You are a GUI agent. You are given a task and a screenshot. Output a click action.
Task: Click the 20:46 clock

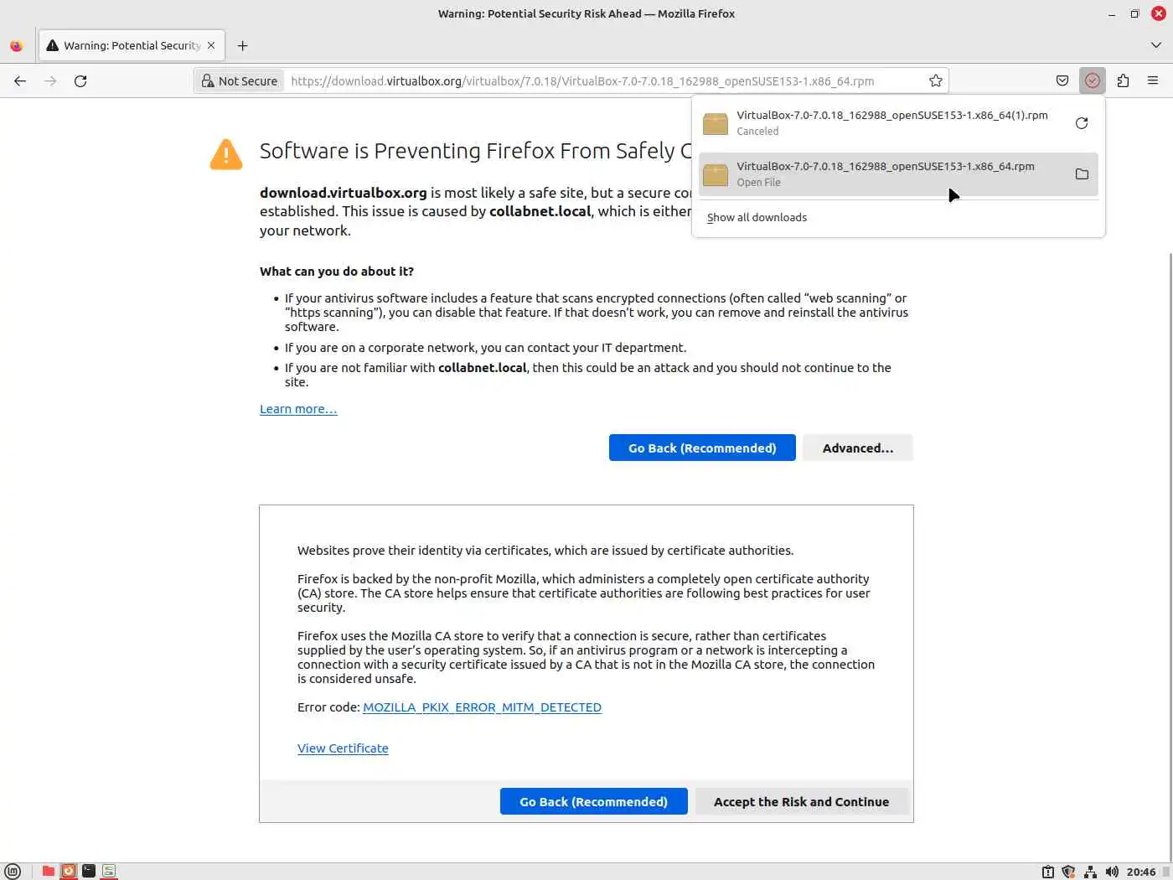click(1141, 872)
